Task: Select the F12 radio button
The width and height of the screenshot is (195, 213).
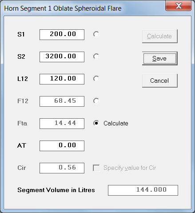Action: point(96,101)
